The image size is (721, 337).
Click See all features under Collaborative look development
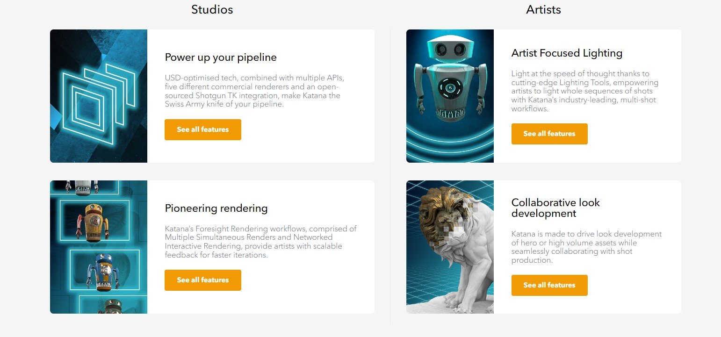[549, 285]
